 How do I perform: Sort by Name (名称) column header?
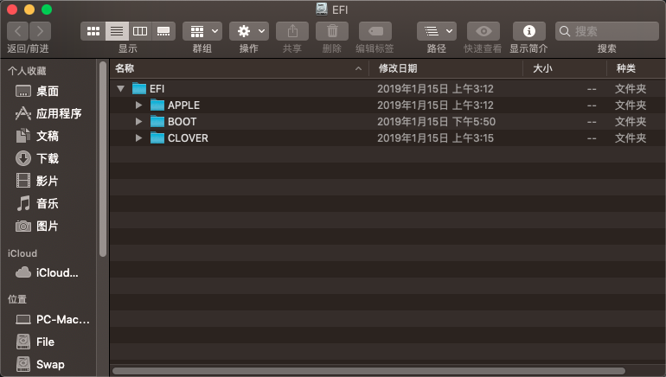click(239, 68)
